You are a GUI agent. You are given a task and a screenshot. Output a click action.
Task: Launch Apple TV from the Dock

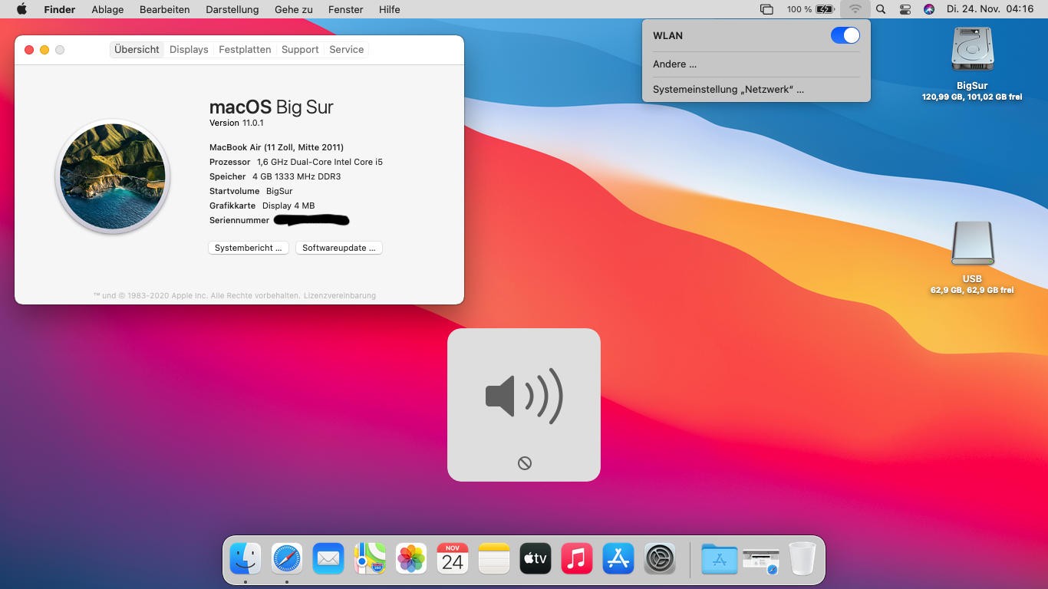coord(536,558)
